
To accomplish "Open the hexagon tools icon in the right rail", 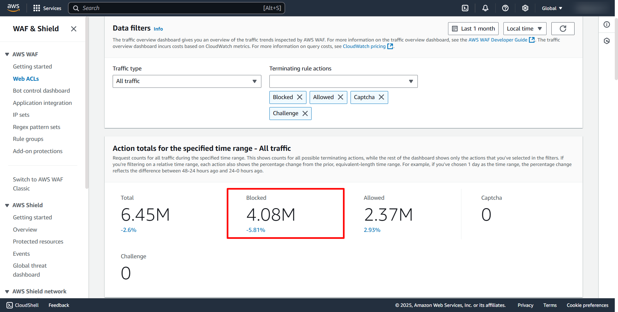I will (x=607, y=41).
